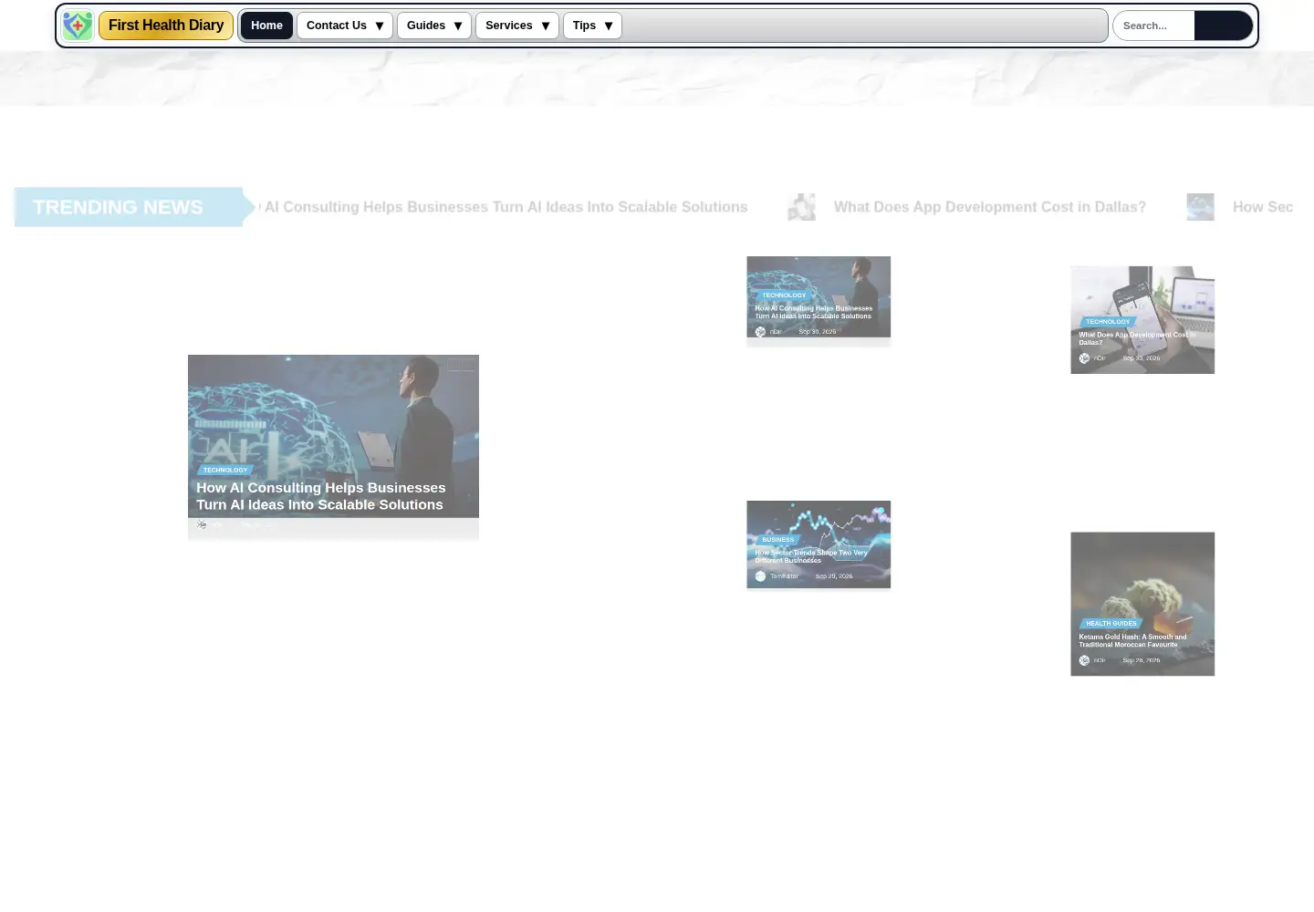Viewport: 1314px width, 912px height.
Task: Click 'Sep 30, 2026' date on App Development card
Action: (x=1142, y=358)
